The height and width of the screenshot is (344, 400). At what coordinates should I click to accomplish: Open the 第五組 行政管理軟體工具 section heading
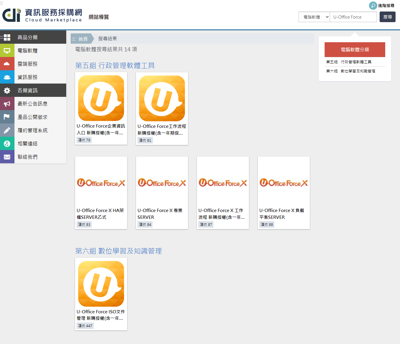click(115, 65)
